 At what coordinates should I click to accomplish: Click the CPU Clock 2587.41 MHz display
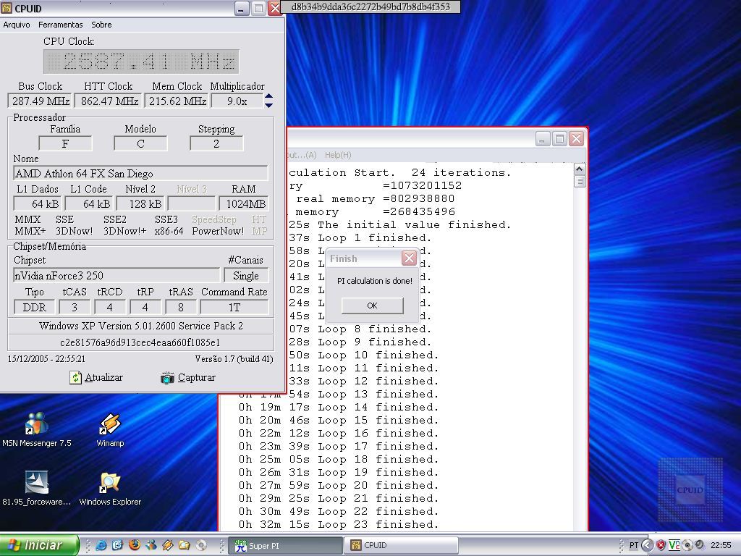(x=141, y=62)
